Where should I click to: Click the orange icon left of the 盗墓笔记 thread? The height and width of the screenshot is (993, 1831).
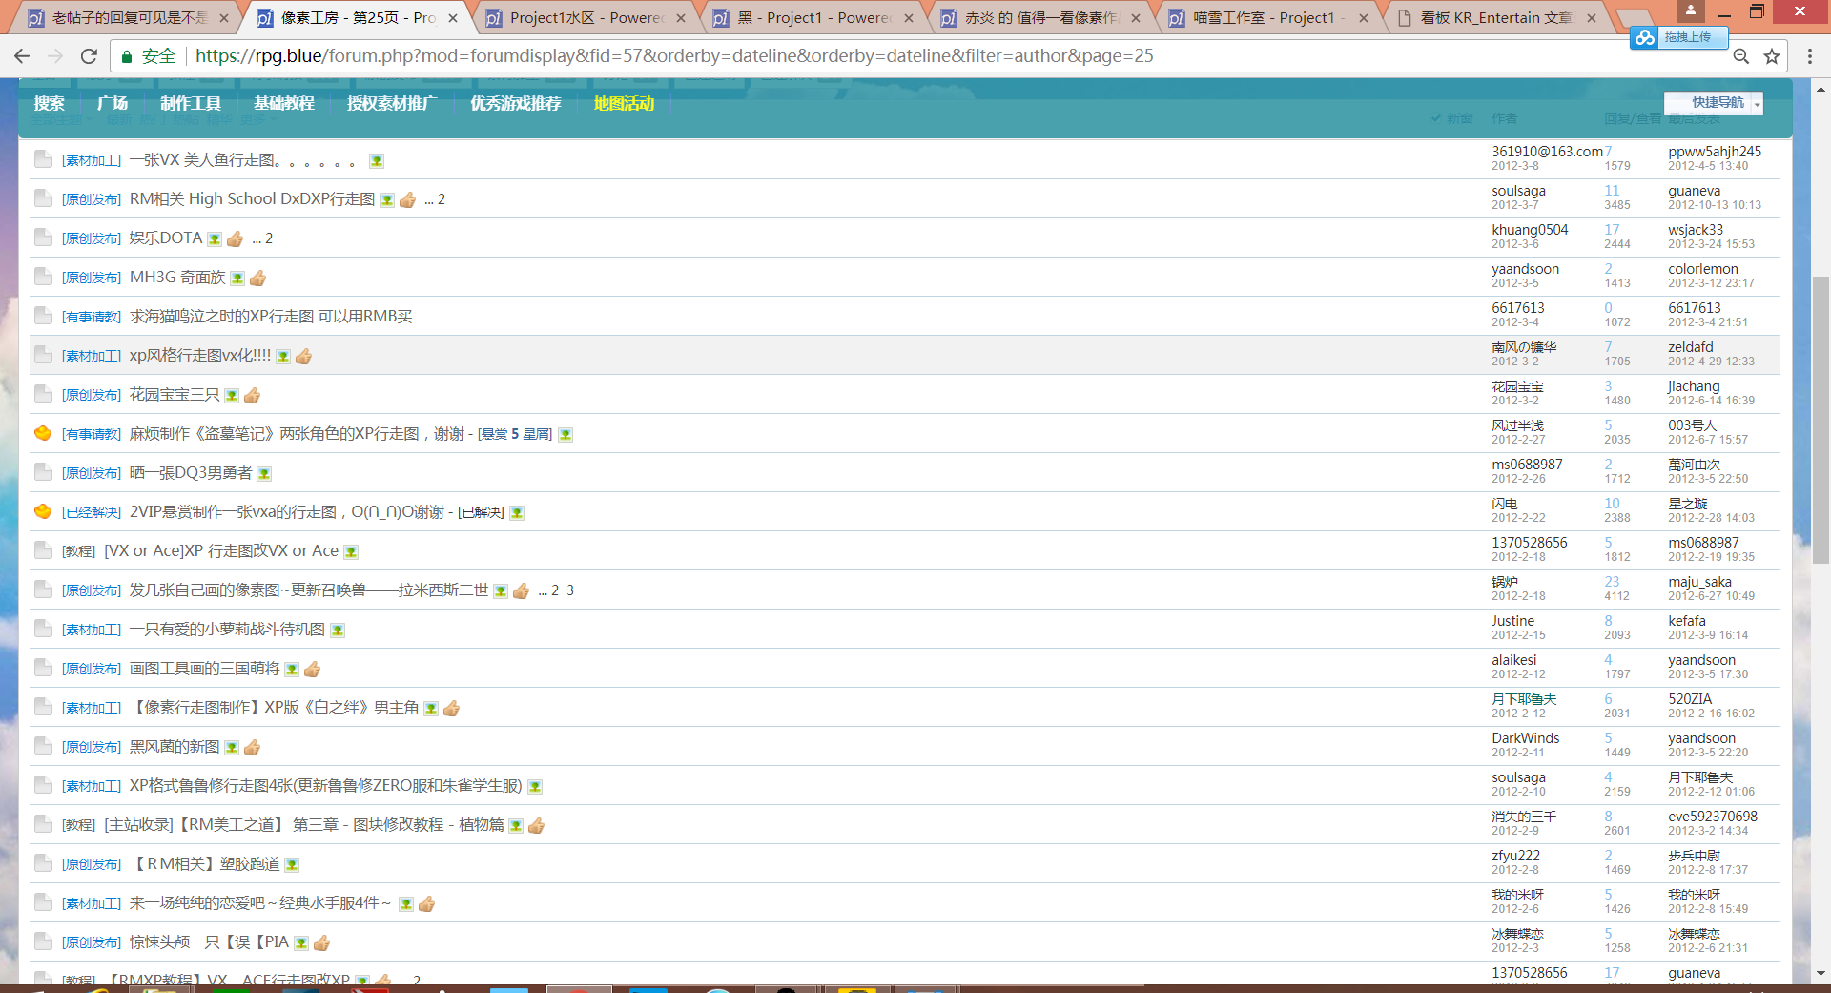[x=43, y=433]
